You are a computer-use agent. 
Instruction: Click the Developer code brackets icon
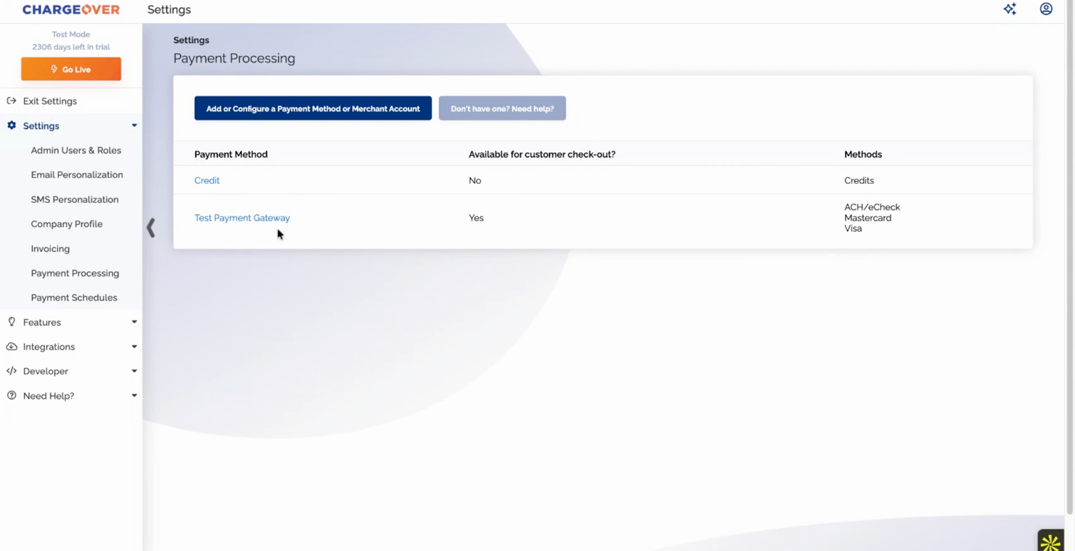12,371
